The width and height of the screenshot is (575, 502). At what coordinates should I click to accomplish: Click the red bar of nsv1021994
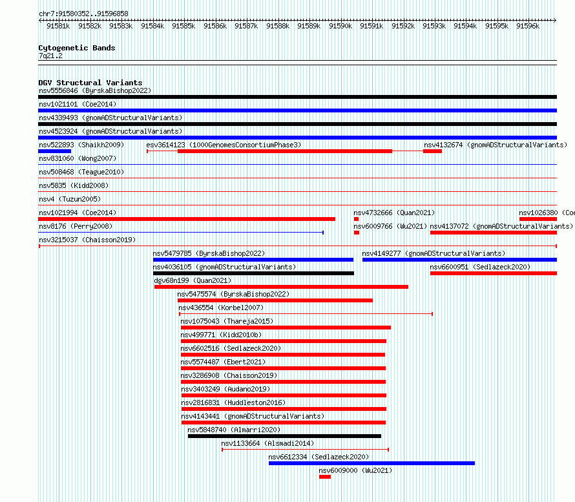click(x=187, y=219)
